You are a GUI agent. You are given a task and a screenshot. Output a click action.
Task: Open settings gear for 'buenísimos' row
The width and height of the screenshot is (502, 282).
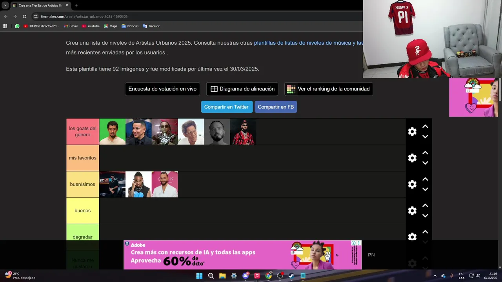(x=412, y=184)
